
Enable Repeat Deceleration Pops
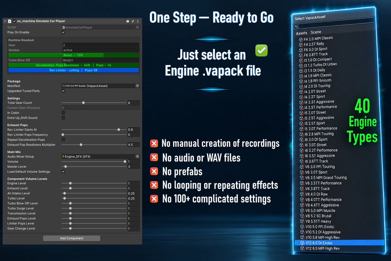tap(63, 140)
